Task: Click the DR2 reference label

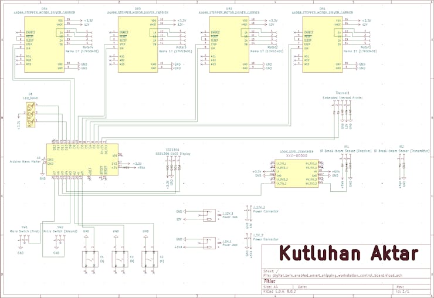Action: (x=229, y=9)
